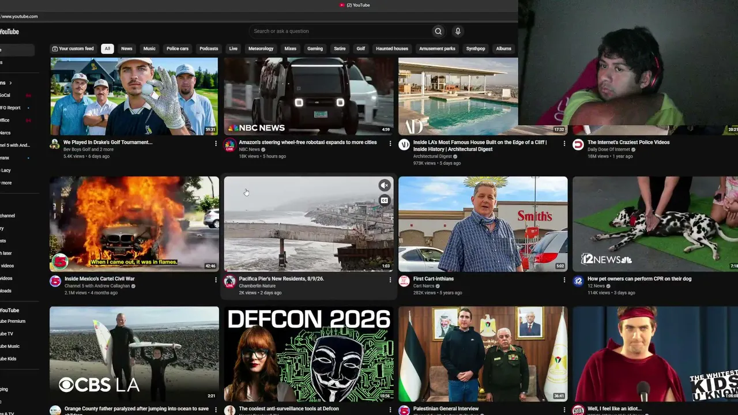Go to Architectural Digest channel name link
This screenshot has height=415, width=738.
433,156
